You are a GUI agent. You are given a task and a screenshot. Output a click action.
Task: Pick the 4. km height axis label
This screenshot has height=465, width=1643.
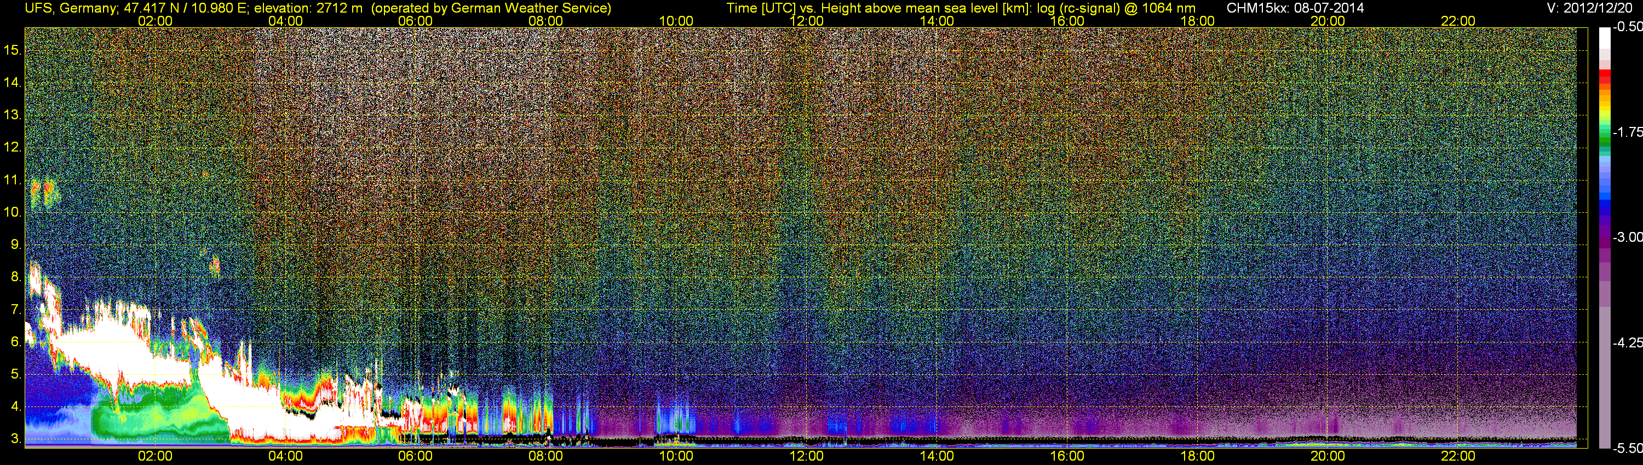(x=16, y=406)
